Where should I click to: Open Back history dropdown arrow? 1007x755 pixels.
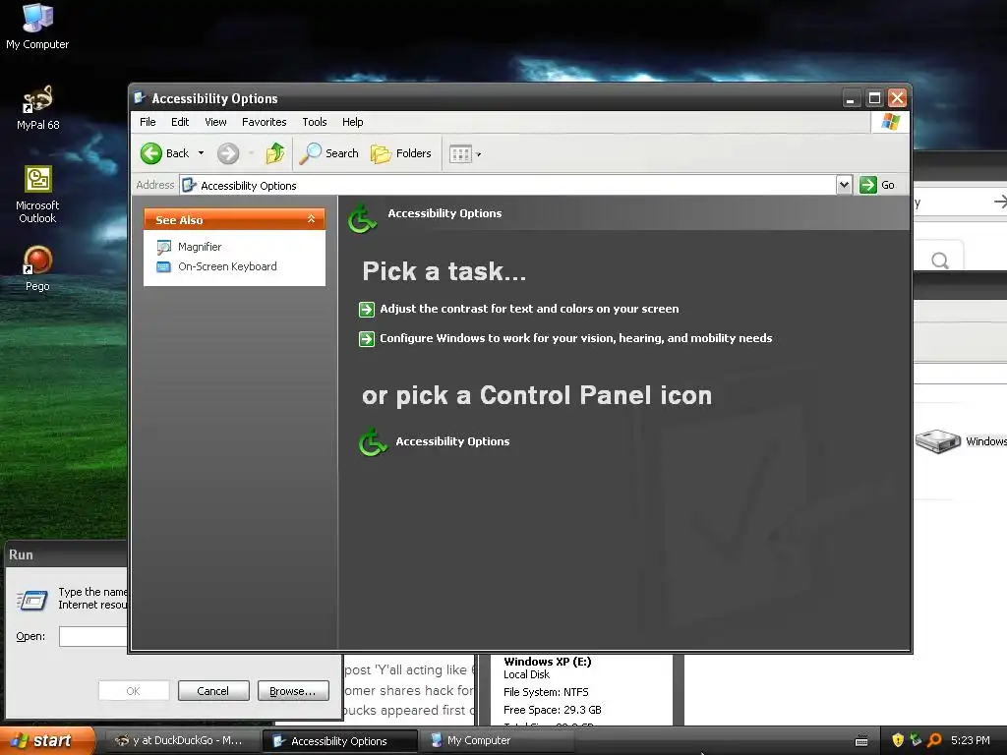(x=201, y=153)
